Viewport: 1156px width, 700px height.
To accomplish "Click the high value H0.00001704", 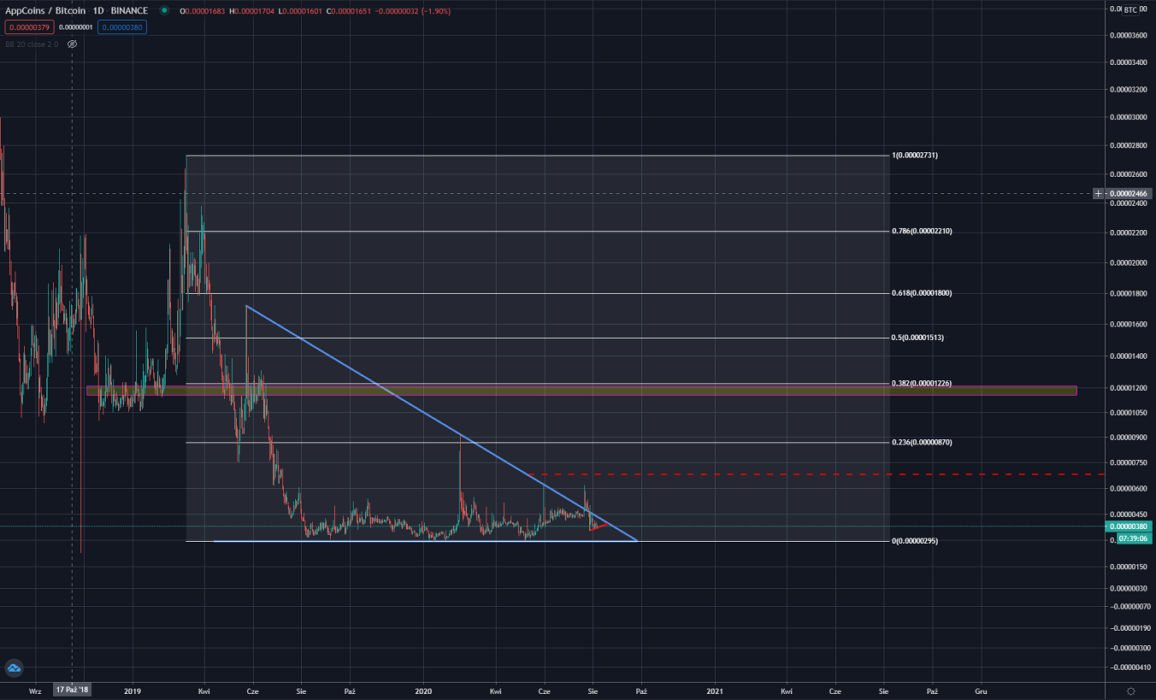I will coord(251,11).
